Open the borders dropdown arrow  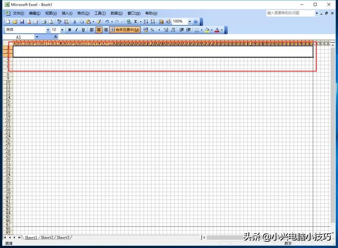pyautogui.click(x=202, y=30)
